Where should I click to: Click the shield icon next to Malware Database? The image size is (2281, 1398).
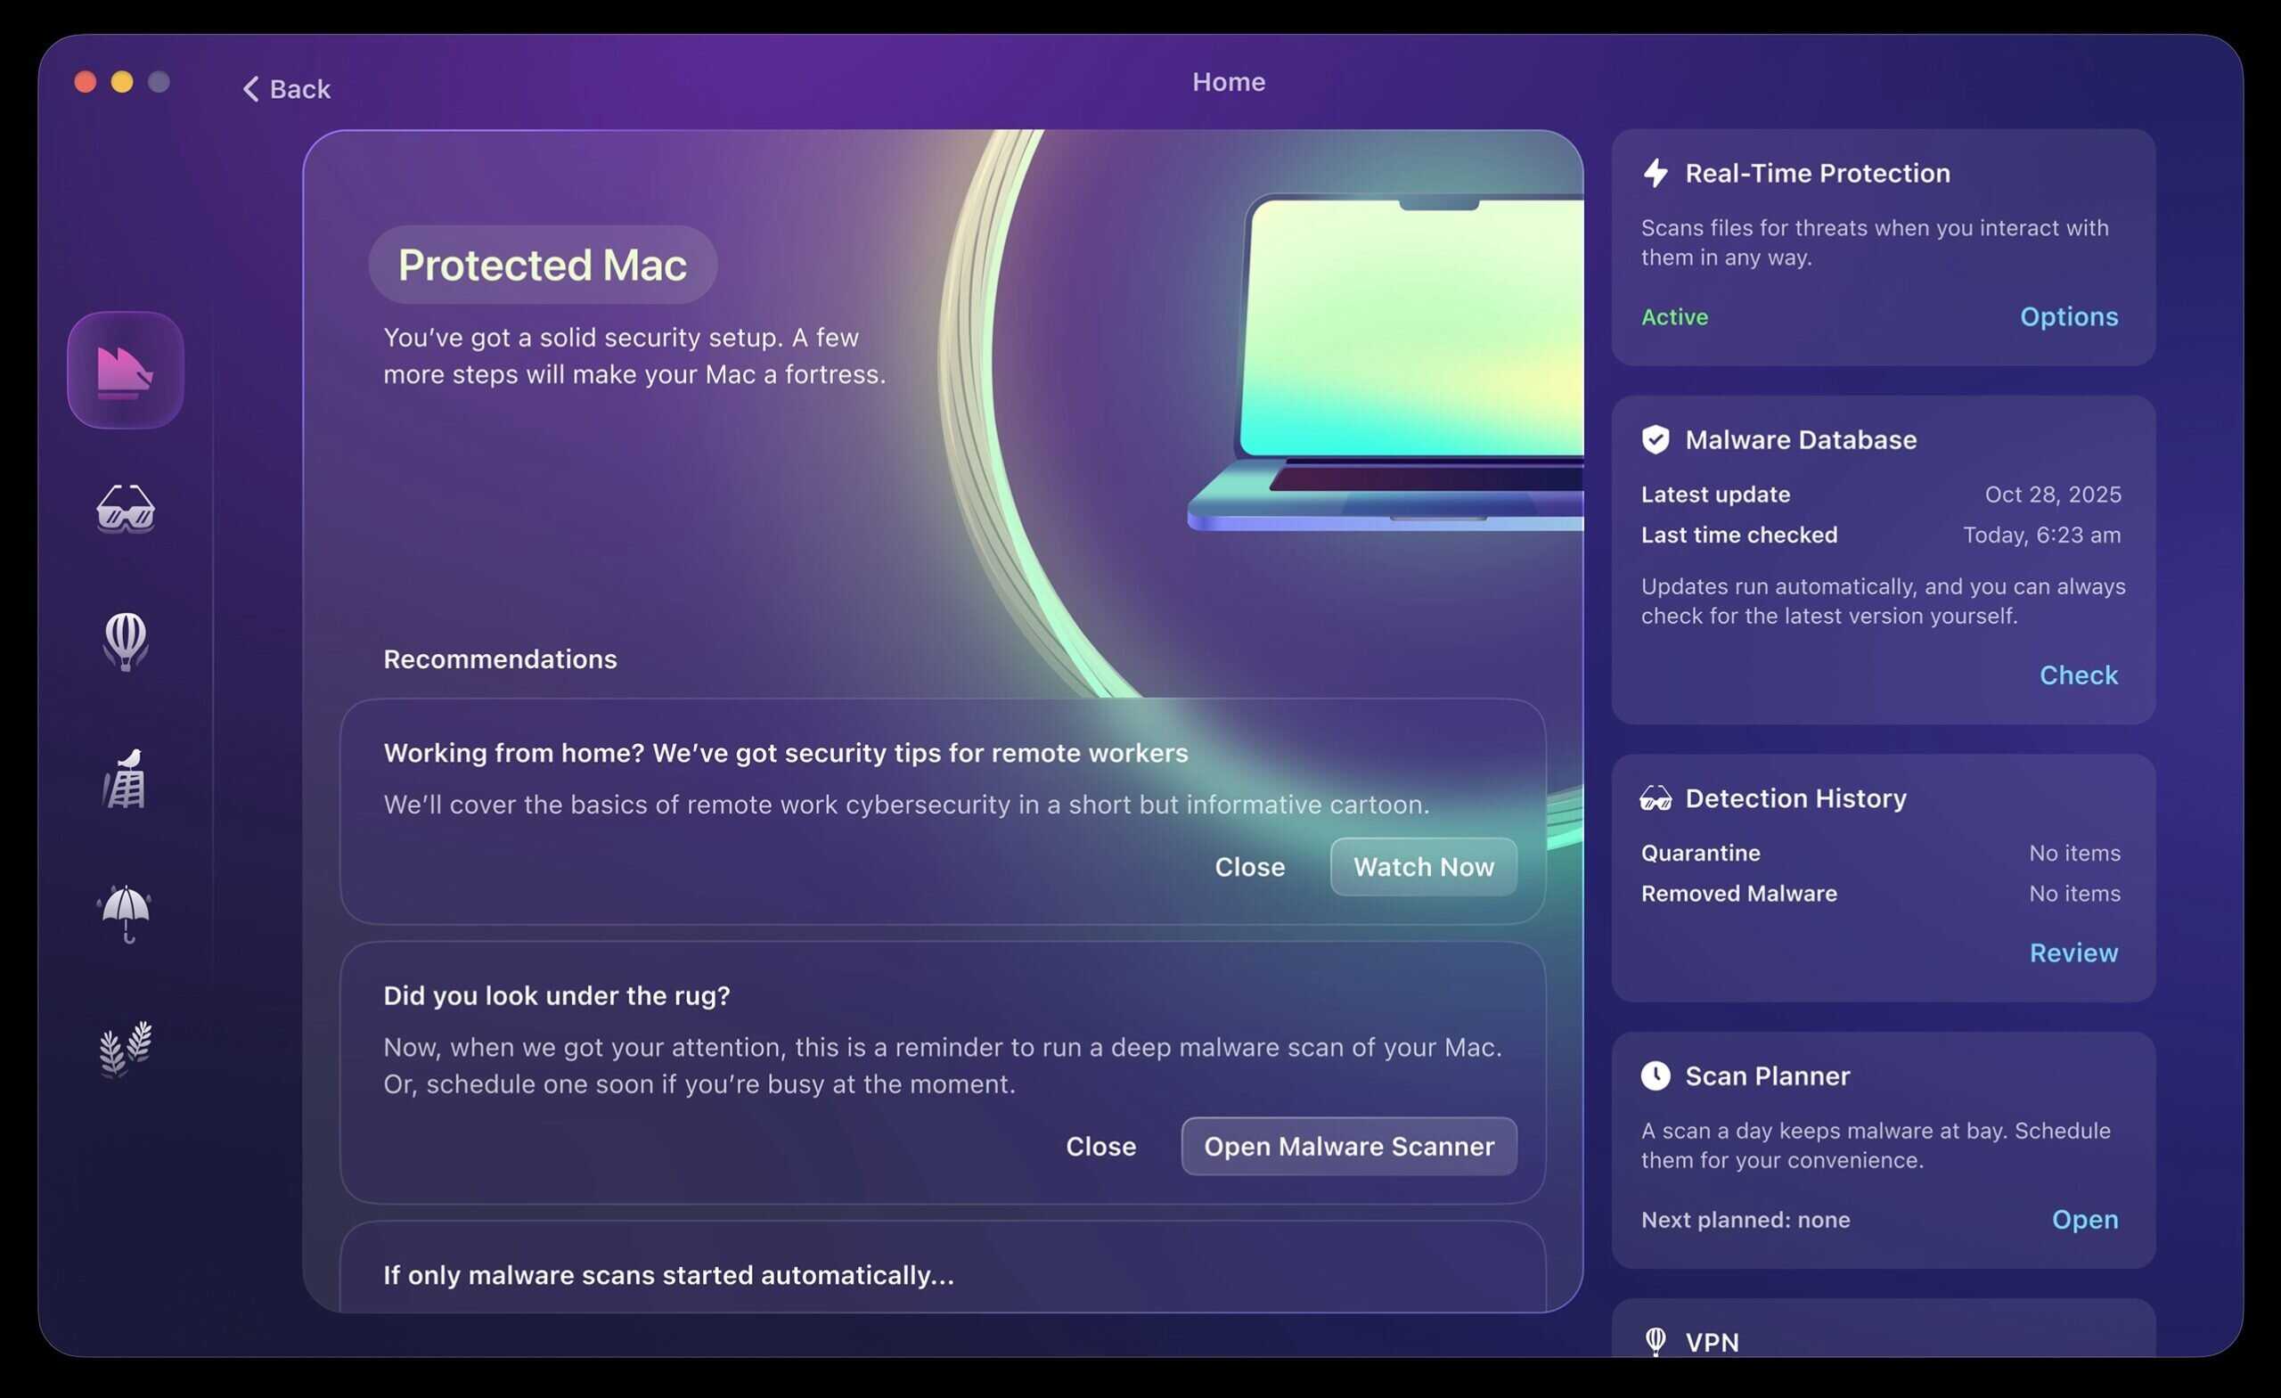[1657, 440]
